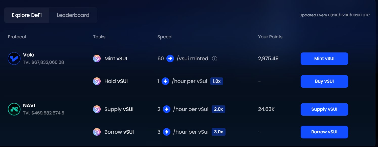Click the points star icon in the Mint vSUI row
This screenshot has height=147, width=378.
coord(170,59)
